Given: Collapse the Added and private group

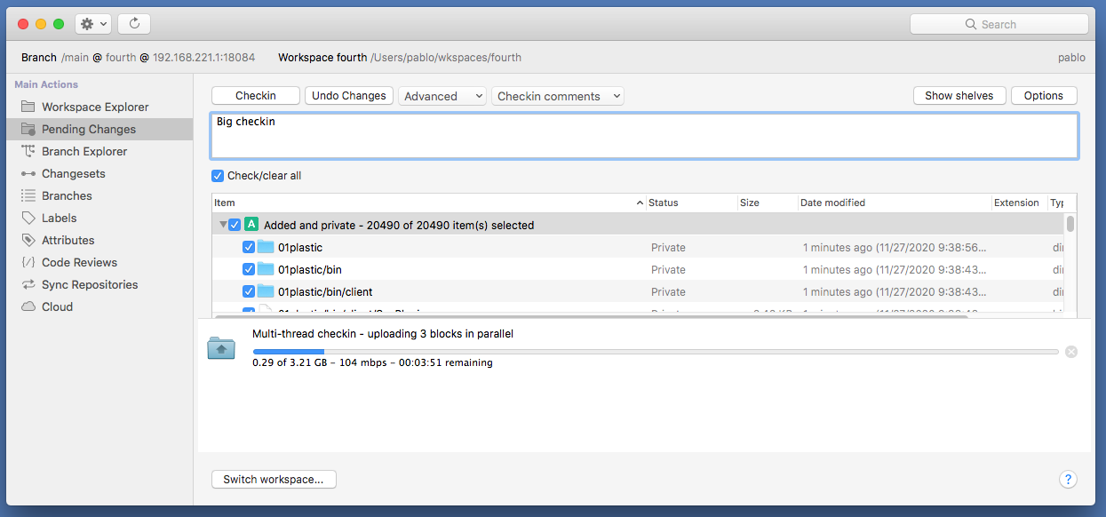Looking at the screenshot, I should [223, 225].
